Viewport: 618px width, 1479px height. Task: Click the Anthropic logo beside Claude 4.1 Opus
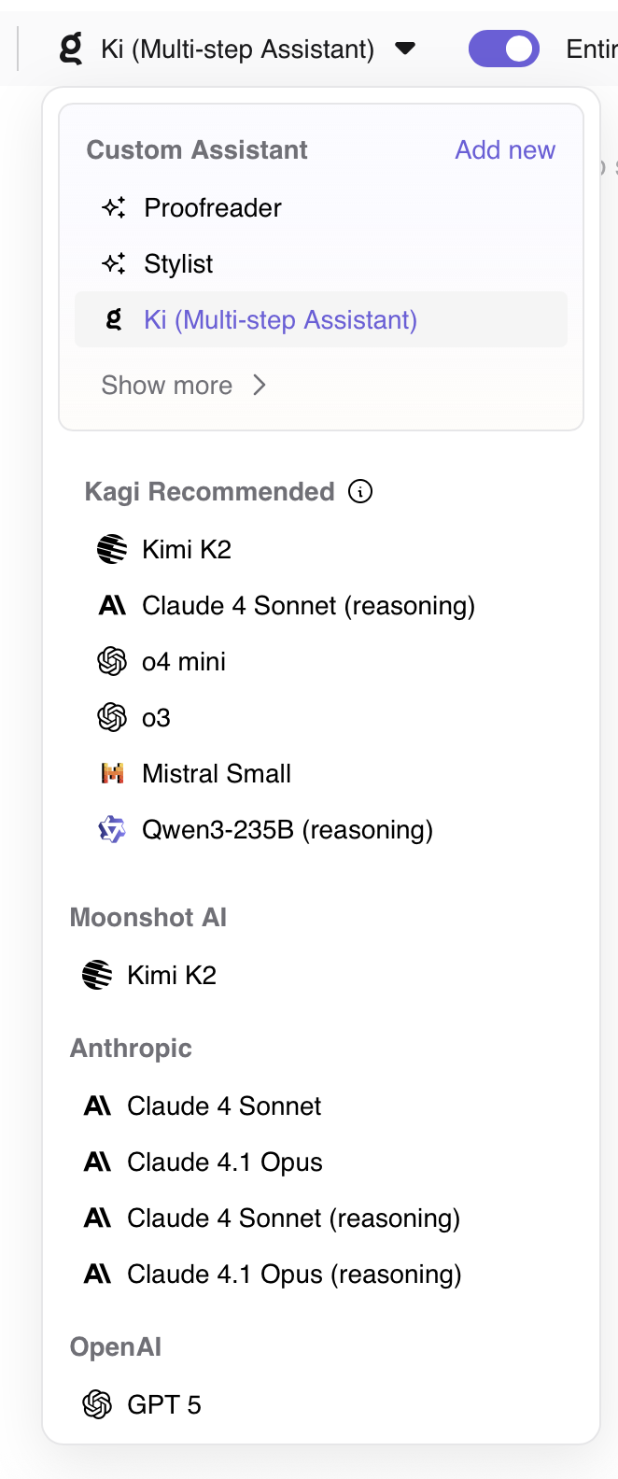point(97,1162)
